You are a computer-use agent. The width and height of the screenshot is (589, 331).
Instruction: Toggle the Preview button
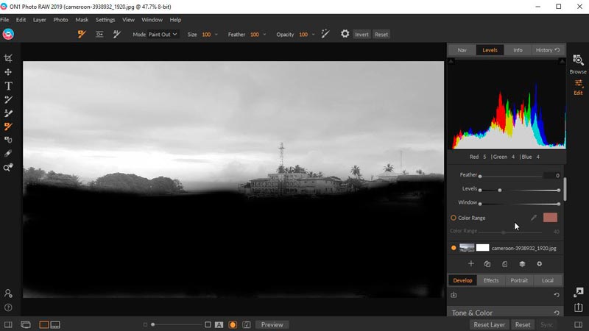pos(272,324)
